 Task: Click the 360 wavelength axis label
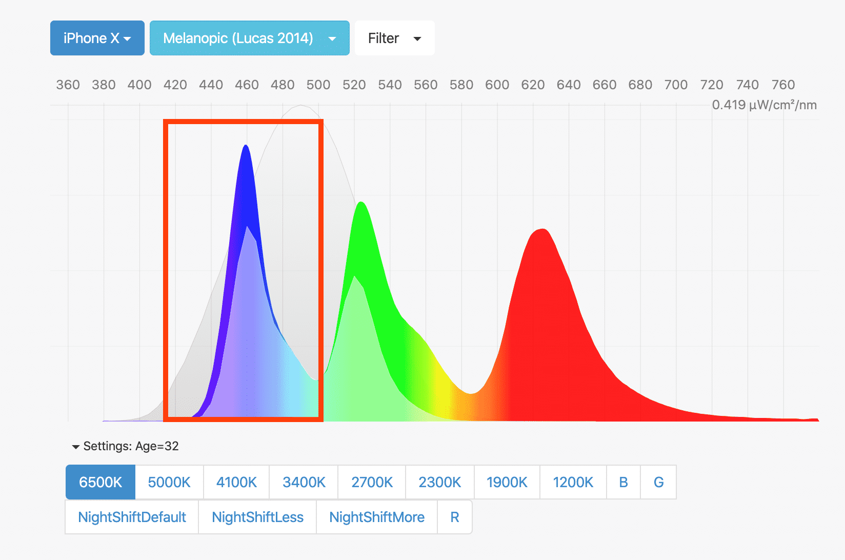(x=68, y=85)
